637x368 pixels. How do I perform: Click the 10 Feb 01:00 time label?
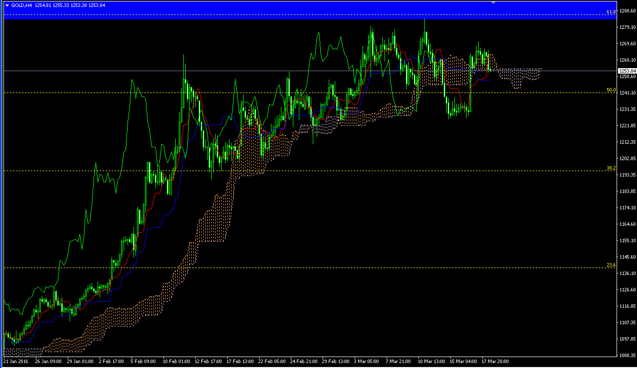pos(175,361)
